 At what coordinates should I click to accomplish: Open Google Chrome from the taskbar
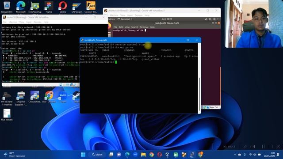(x=151, y=155)
